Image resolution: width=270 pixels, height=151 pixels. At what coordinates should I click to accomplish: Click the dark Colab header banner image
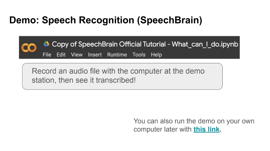click(129, 47)
